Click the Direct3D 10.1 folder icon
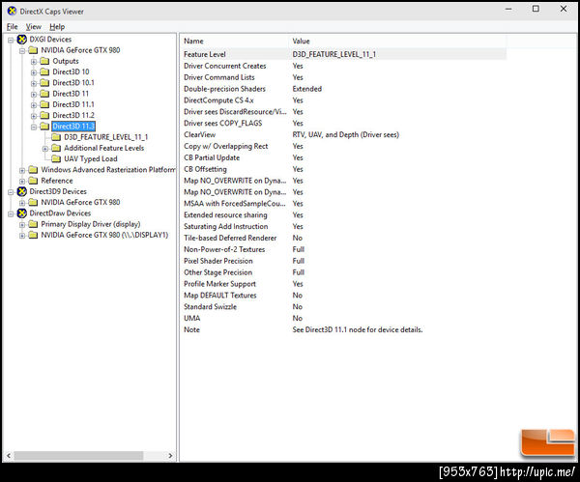 pyautogui.click(x=44, y=83)
